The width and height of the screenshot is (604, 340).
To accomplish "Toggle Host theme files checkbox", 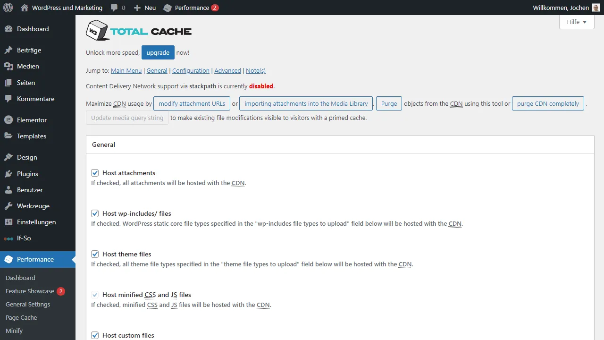I will pyautogui.click(x=95, y=254).
